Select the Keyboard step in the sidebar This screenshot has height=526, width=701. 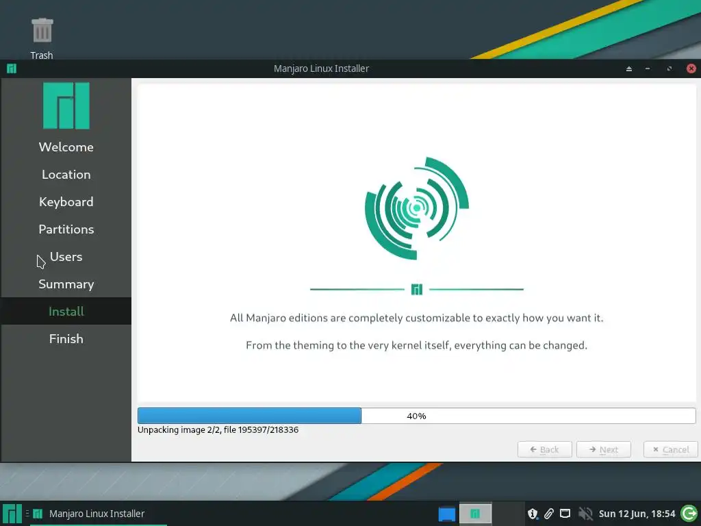pos(66,202)
